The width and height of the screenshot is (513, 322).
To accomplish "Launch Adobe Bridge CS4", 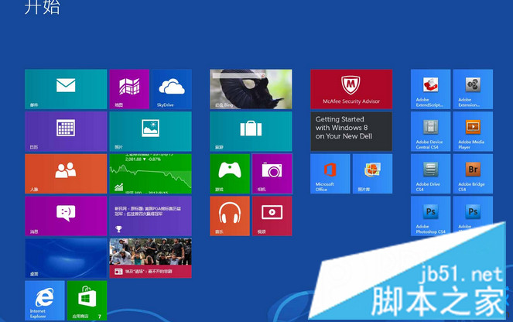I will [x=473, y=173].
